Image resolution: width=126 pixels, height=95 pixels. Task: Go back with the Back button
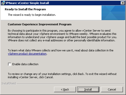(65, 89)
